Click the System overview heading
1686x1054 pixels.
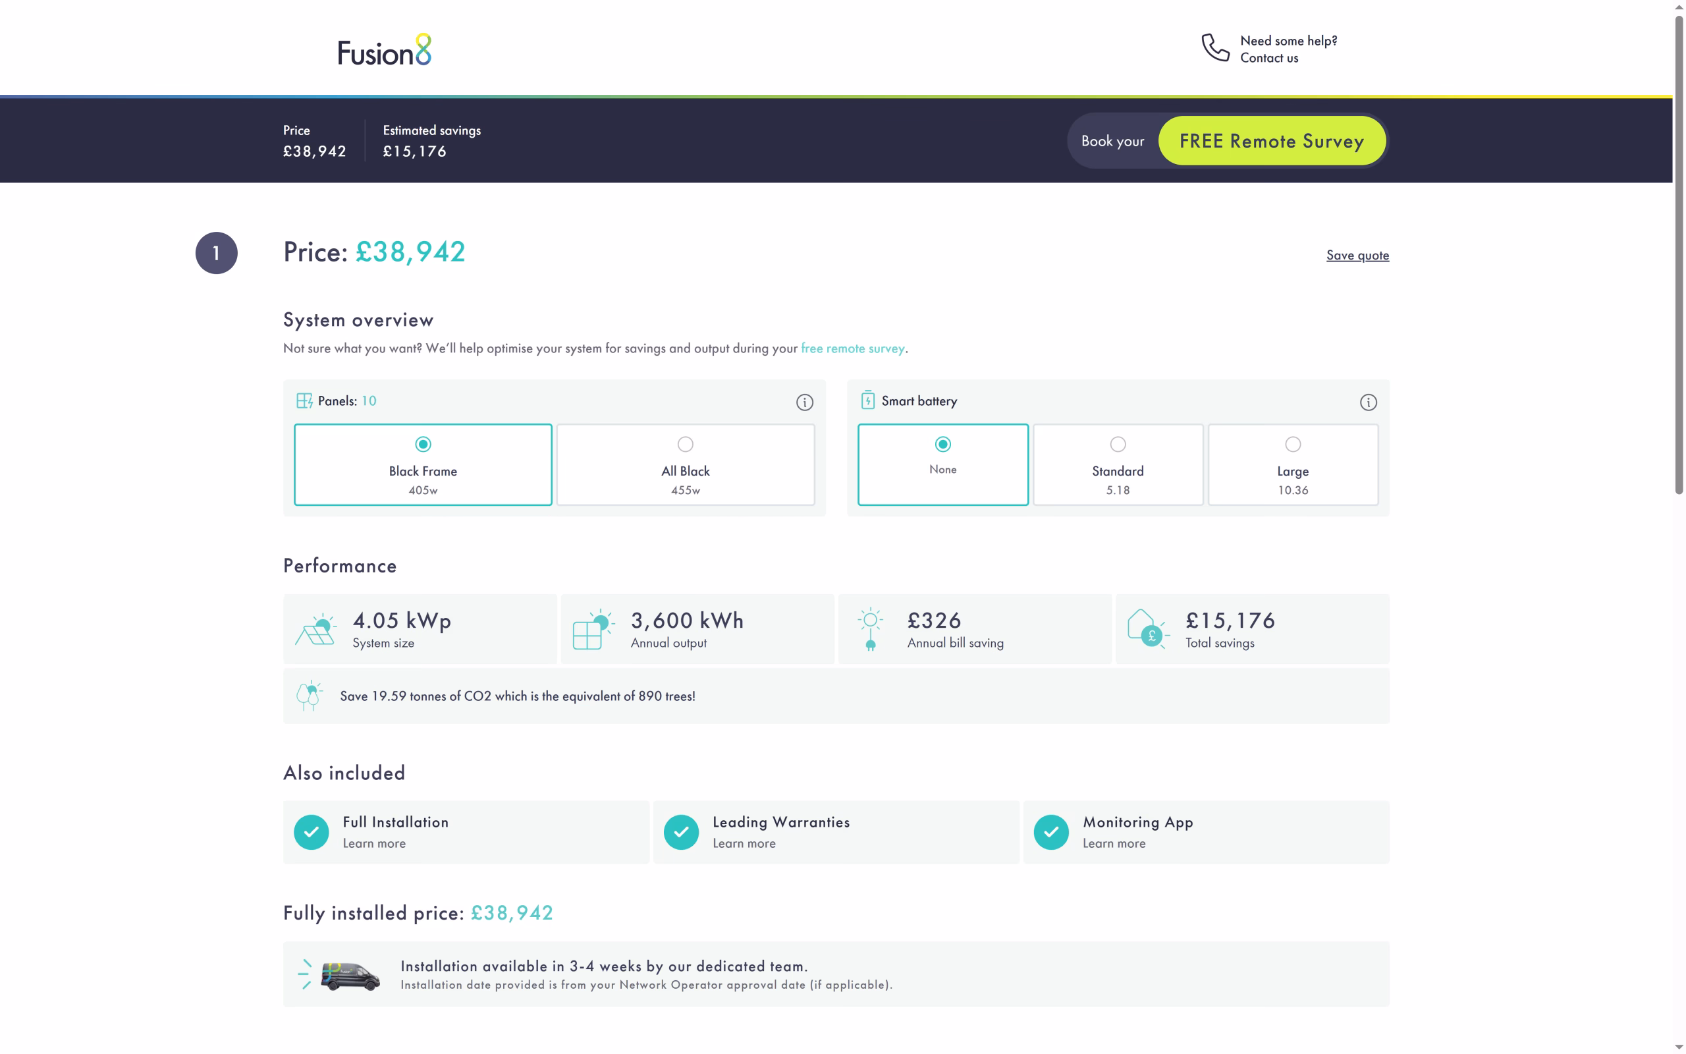click(x=358, y=320)
